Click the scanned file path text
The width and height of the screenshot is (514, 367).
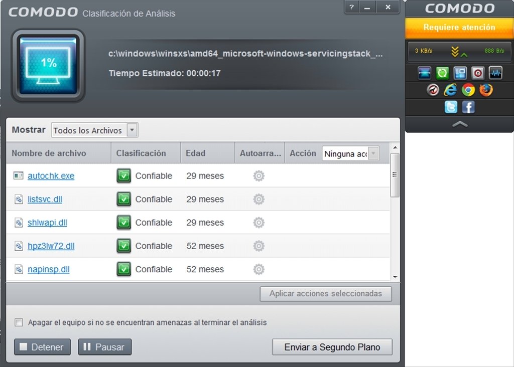tap(245, 54)
